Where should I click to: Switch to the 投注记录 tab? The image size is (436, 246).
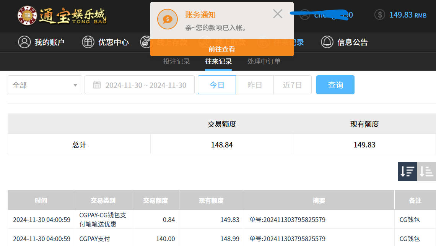tap(176, 60)
